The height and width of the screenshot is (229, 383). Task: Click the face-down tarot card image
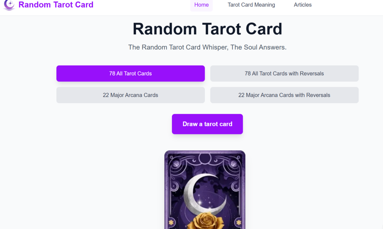coord(205,190)
